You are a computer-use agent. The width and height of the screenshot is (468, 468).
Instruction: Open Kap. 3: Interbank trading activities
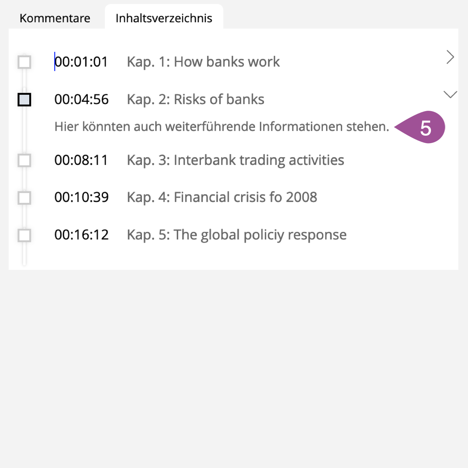coord(236,160)
